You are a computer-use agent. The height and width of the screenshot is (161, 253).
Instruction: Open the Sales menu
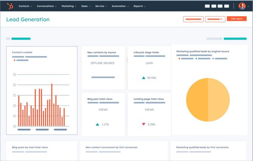(x=86, y=6)
